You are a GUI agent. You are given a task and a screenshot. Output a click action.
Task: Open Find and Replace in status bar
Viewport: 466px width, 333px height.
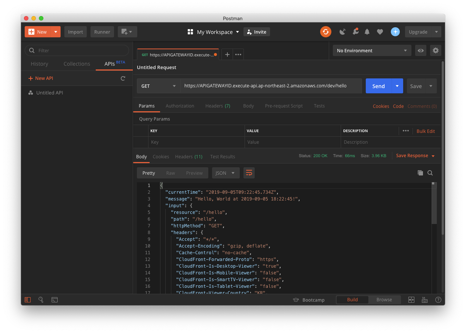tap(41, 299)
